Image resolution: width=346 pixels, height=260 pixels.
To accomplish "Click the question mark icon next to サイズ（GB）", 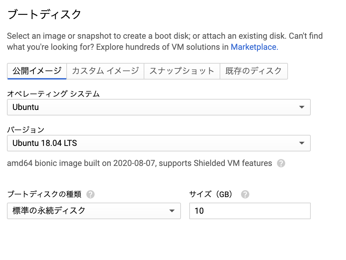I will [x=245, y=194].
